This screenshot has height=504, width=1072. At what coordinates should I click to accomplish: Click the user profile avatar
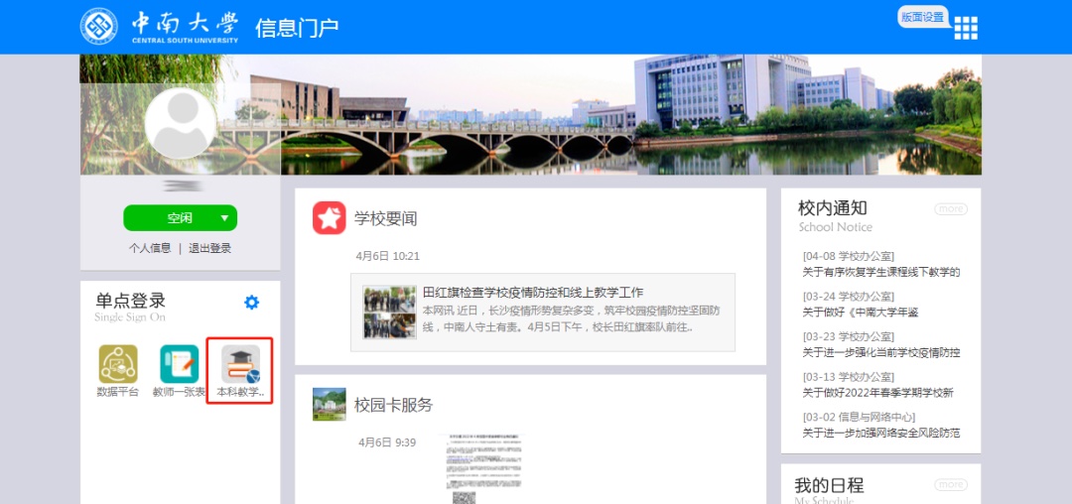pyautogui.click(x=180, y=123)
